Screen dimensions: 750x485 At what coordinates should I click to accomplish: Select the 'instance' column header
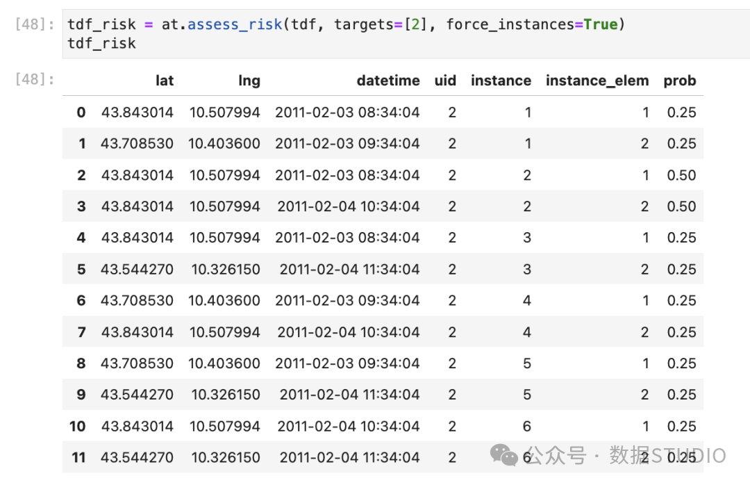point(501,81)
